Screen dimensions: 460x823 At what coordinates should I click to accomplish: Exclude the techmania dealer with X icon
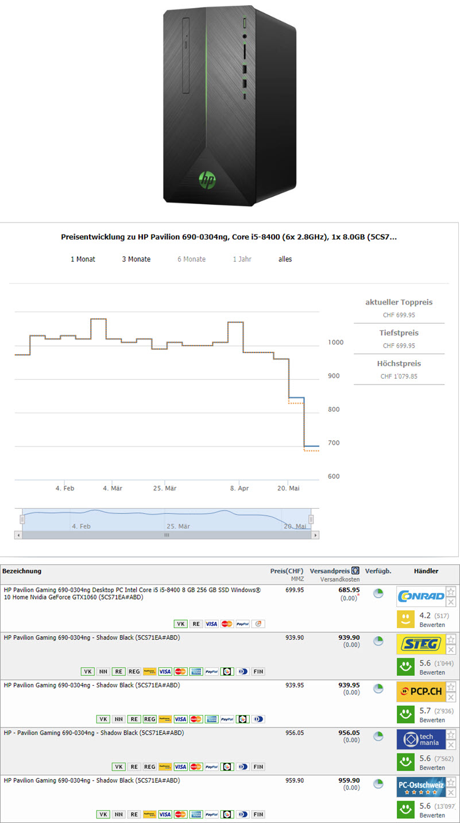point(451,745)
